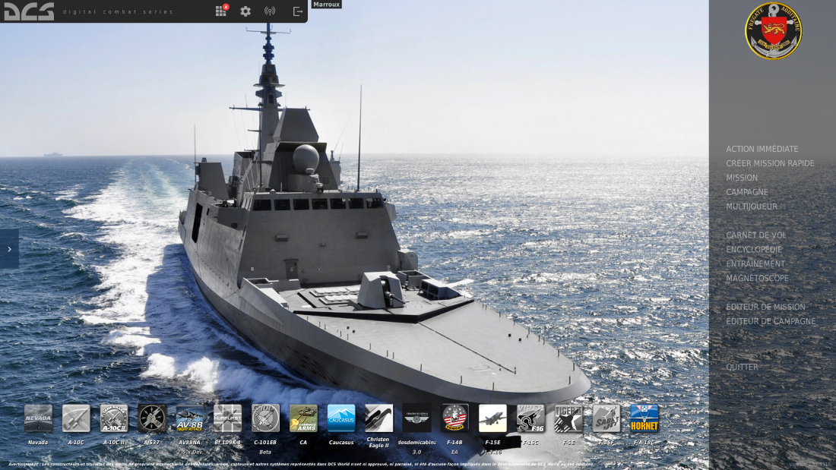
Task: Click the DCS logo
Action: (30, 11)
